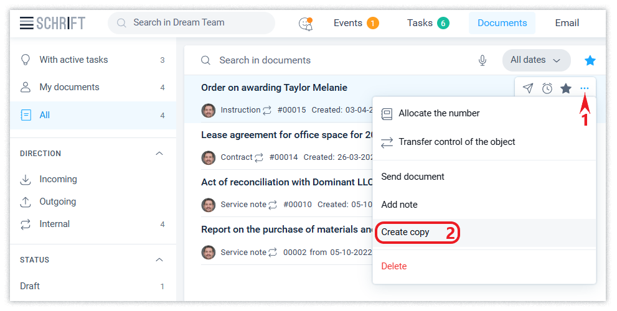Open the All dates dropdown filter
The height and width of the screenshot is (311, 617).
coord(536,60)
